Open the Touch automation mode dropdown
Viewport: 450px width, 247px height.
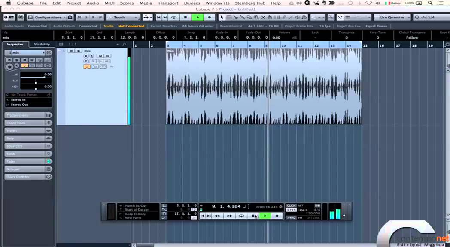point(123,18)
